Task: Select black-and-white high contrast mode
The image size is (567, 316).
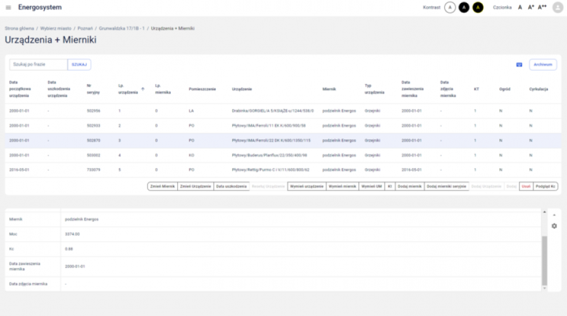Action: pyautogui.click(x=464, y=8)
